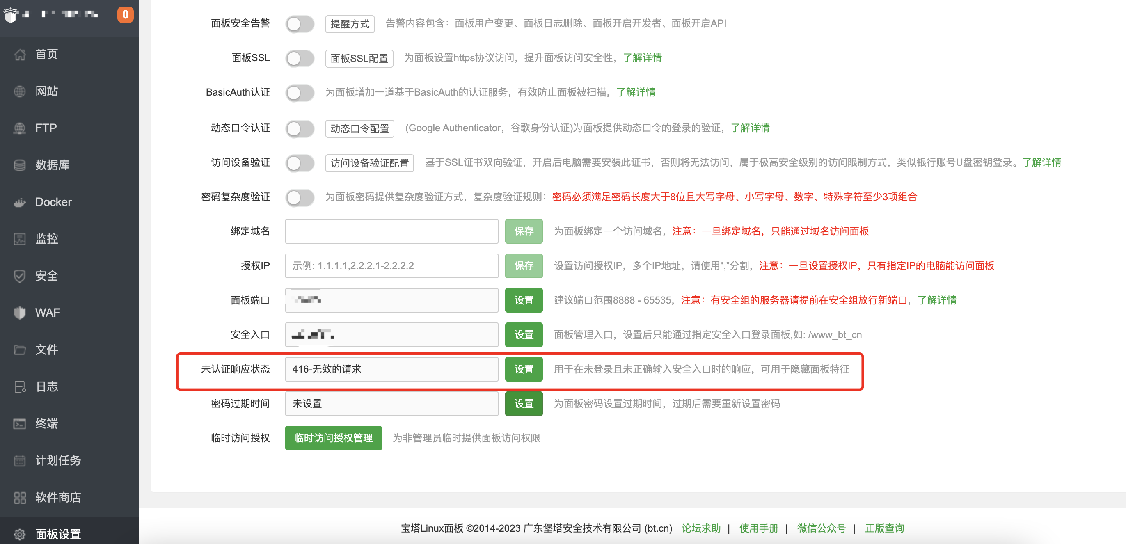
Task: Toggle the 动态口令认证 switch
Action: 300,128
